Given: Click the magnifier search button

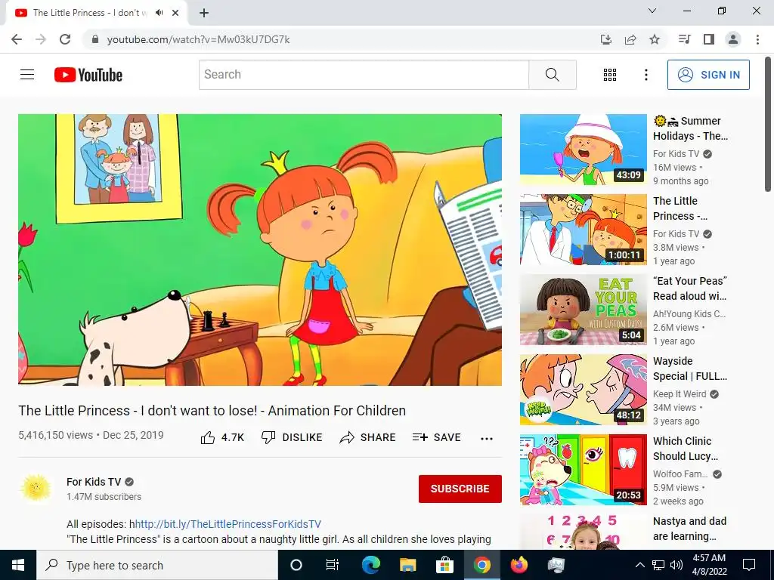Looking at the screenshot, I should (553, 75).
